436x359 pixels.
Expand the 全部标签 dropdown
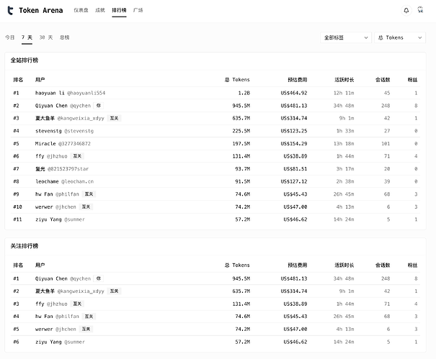tap(346, 37)
